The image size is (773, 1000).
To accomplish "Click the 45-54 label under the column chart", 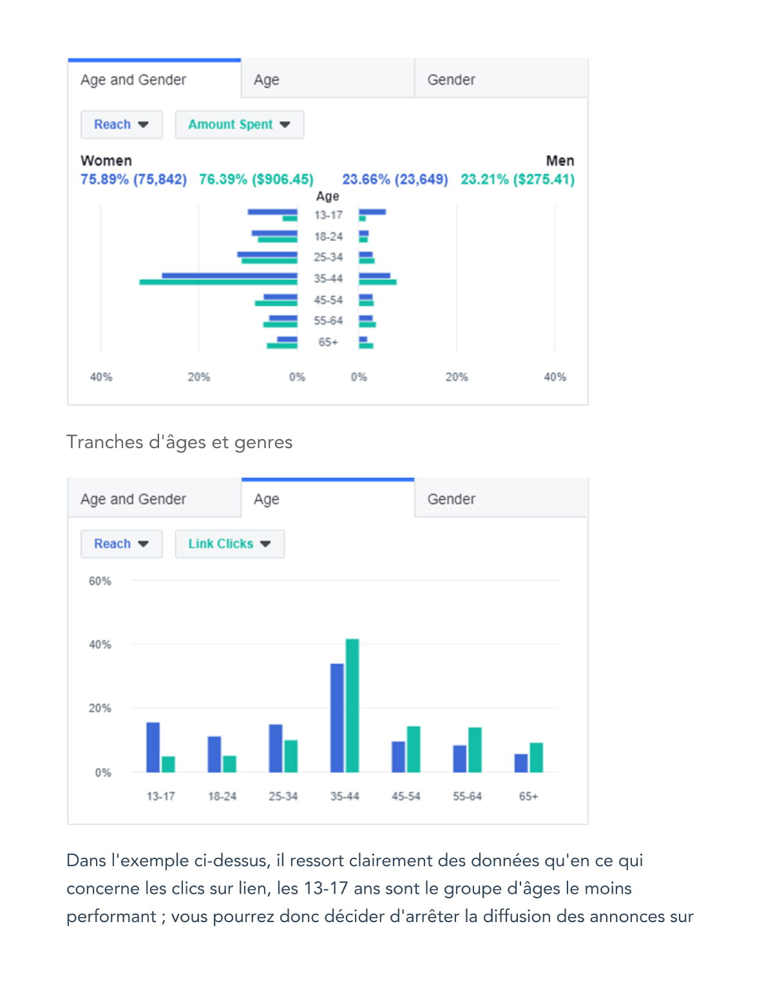I will point(406,797).
